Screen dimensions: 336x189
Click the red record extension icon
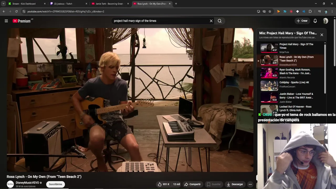(x=291, y=12)
